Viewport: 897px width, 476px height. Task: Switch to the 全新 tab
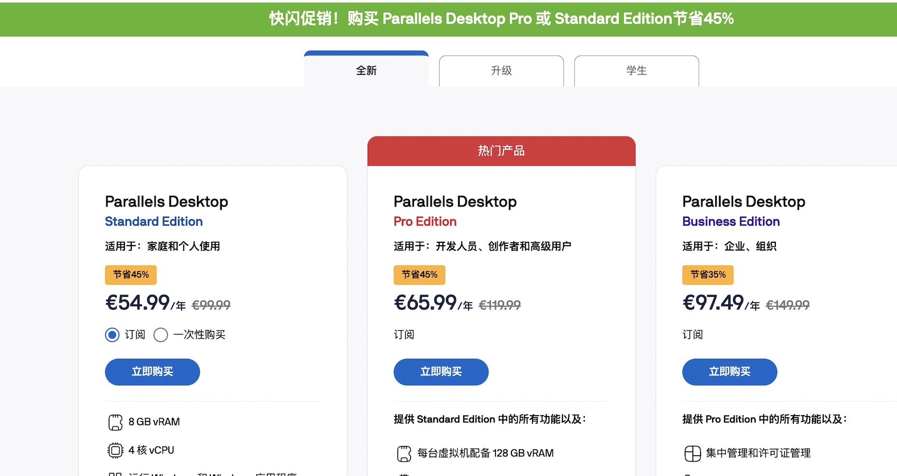[366, 70]
